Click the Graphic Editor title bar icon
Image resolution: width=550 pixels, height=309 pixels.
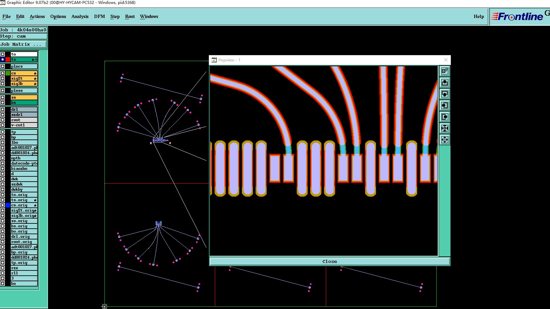coord(3,3)
